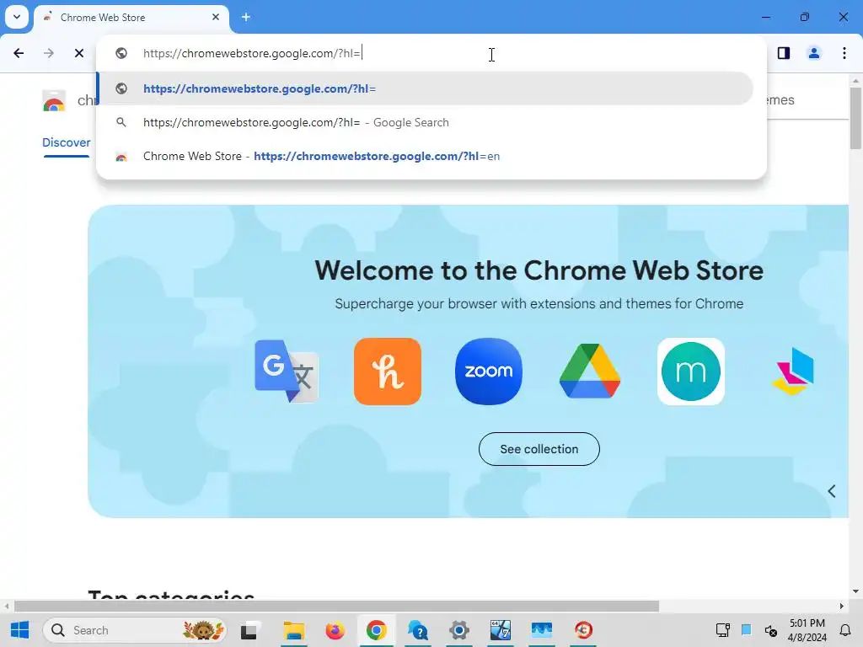Click the Chrome taskbar icon
863x647 pixels.
[377, 630]
